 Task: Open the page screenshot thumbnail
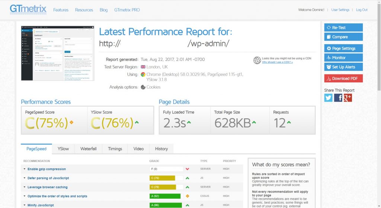pos(58,53)
